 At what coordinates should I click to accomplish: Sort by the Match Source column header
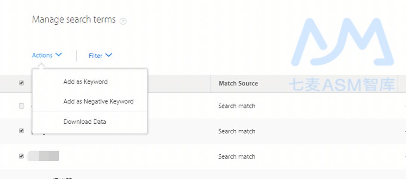238,83
